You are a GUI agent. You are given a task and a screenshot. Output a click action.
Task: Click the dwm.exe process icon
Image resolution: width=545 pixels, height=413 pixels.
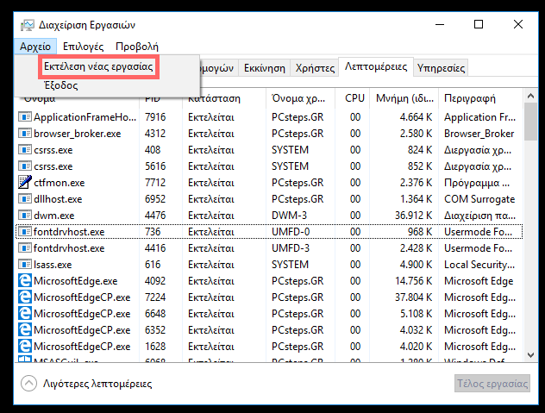tap(25, 216)
